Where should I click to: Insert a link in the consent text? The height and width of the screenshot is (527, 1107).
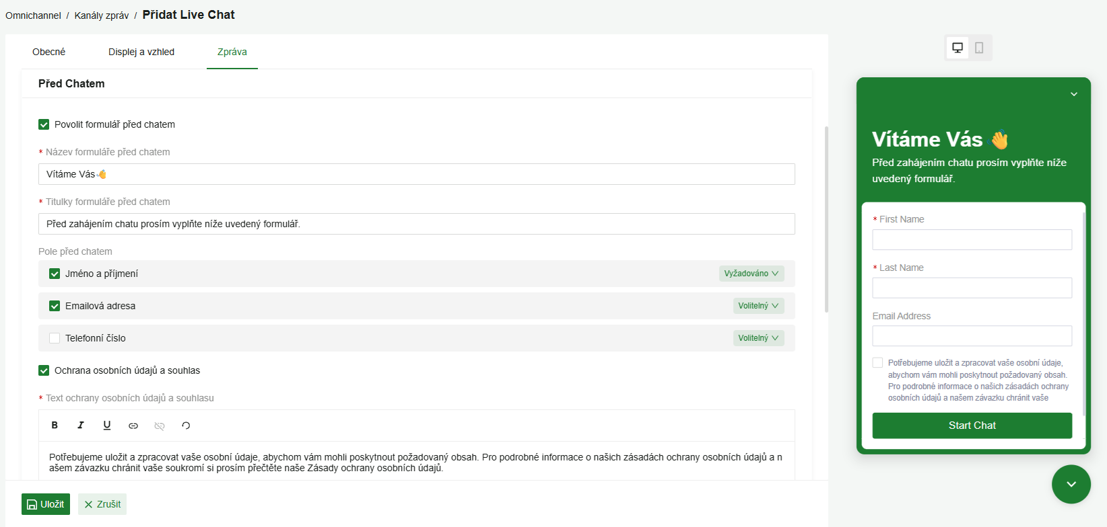pyautogui.click(x=133, y=425)
